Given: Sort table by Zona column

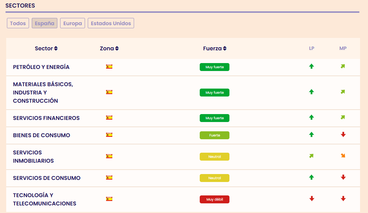Looking at the screenshot, I should (109, 49).
